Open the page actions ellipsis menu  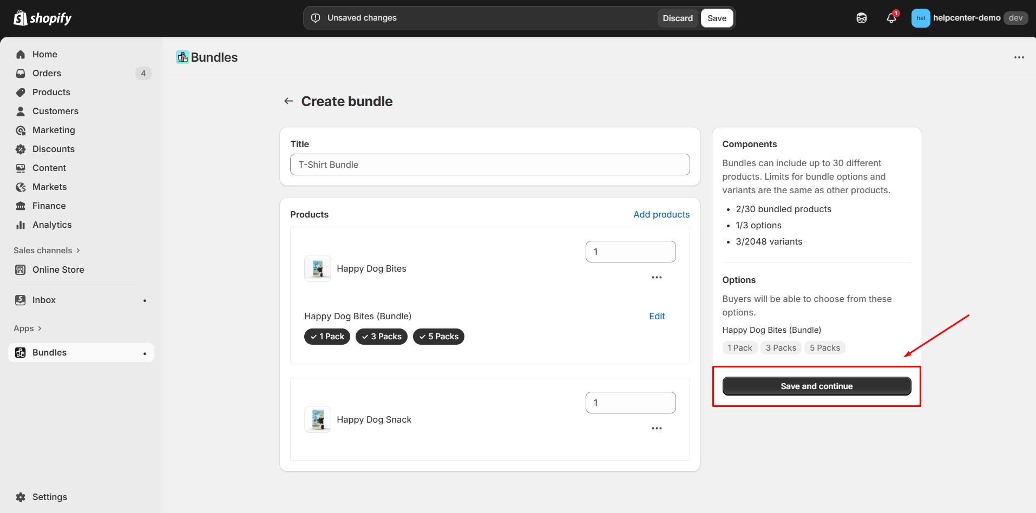(1020, 57)
